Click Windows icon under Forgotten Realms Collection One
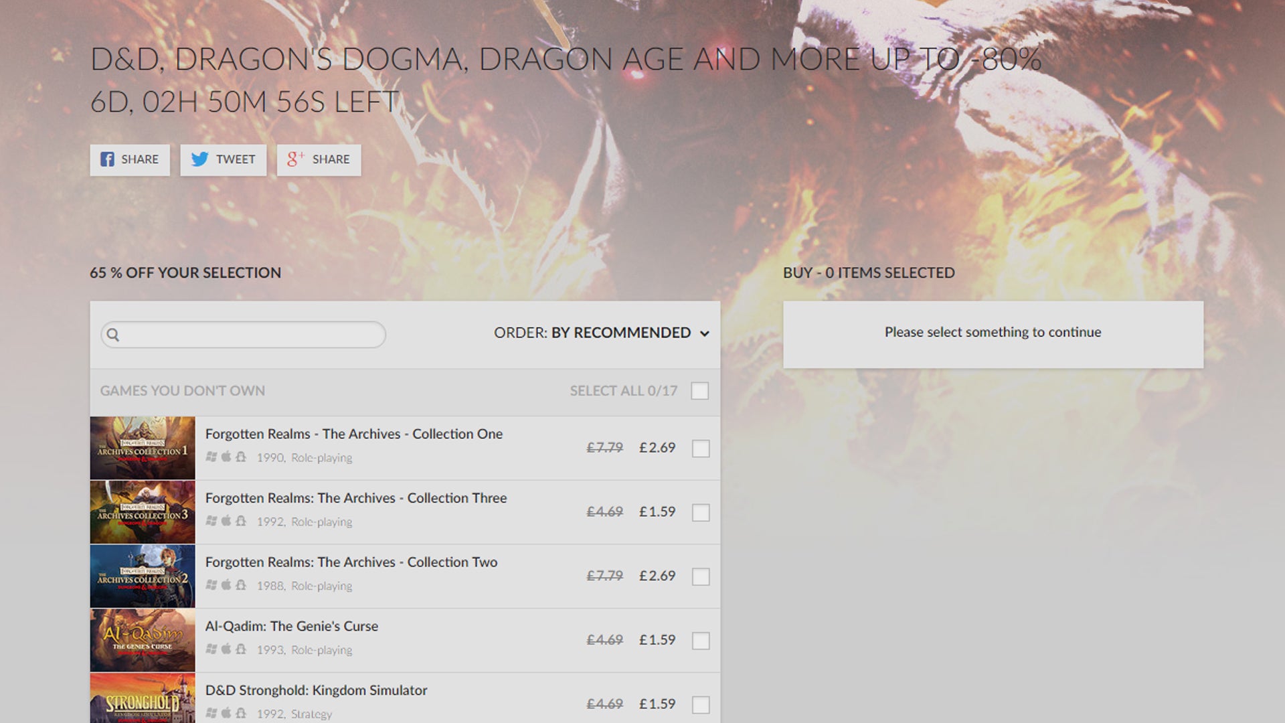The height and width of the screenshot is (723, 1285). point(211,457)
